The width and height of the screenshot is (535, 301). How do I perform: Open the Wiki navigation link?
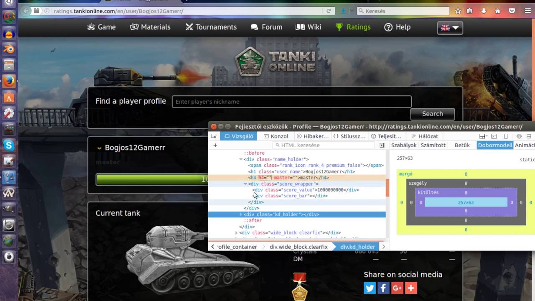308,27
